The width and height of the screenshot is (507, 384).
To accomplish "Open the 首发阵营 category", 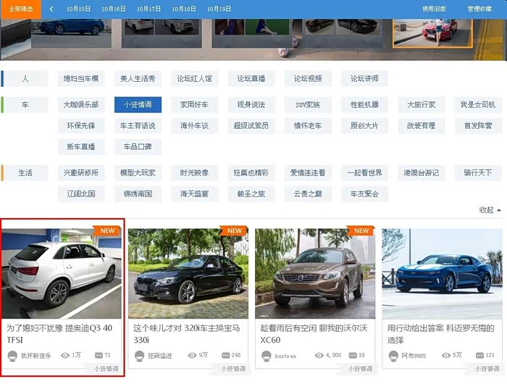I will pos(478,126).
